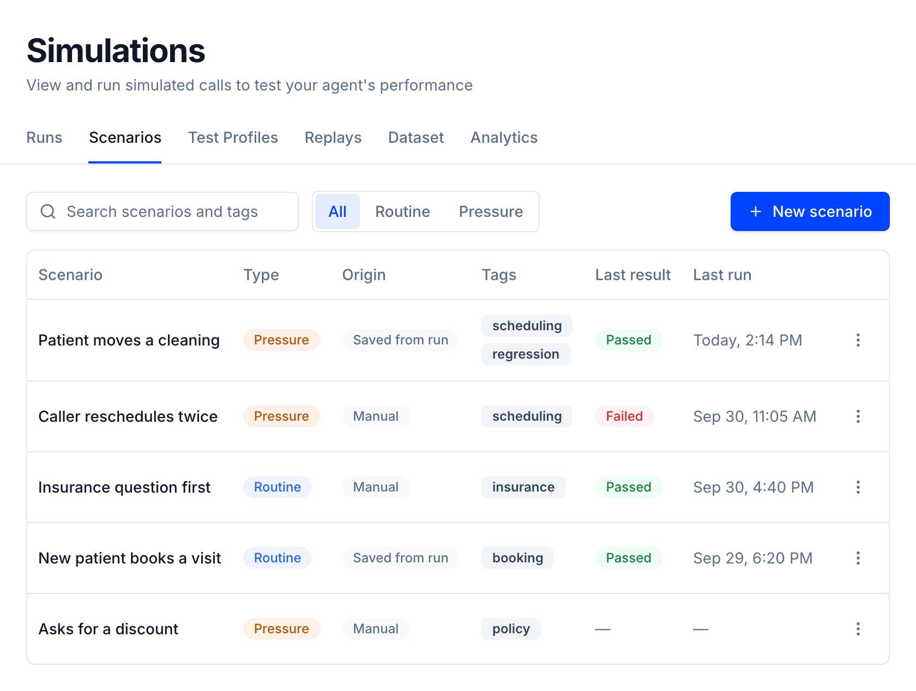Select the Scenarios tab

pyautogui.click(x=125, y=137)
